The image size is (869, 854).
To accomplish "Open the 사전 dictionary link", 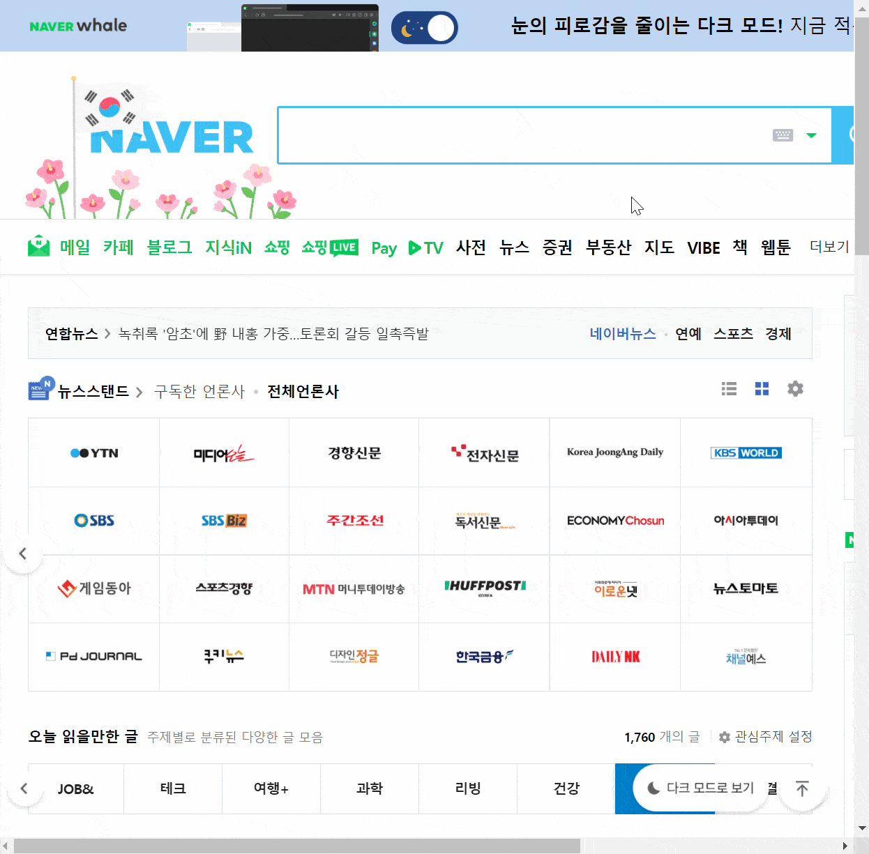I will coord(471,247).
